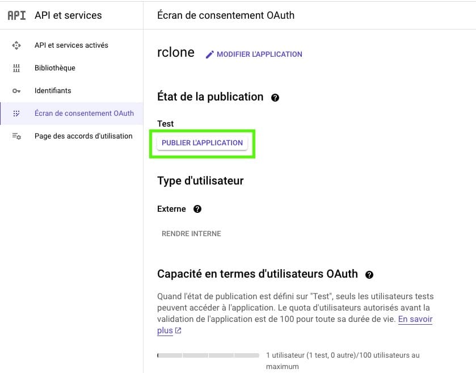Viewport: 476px width, 373px height.
Task: Open help icon next to Externe
Action: point(197,209)
